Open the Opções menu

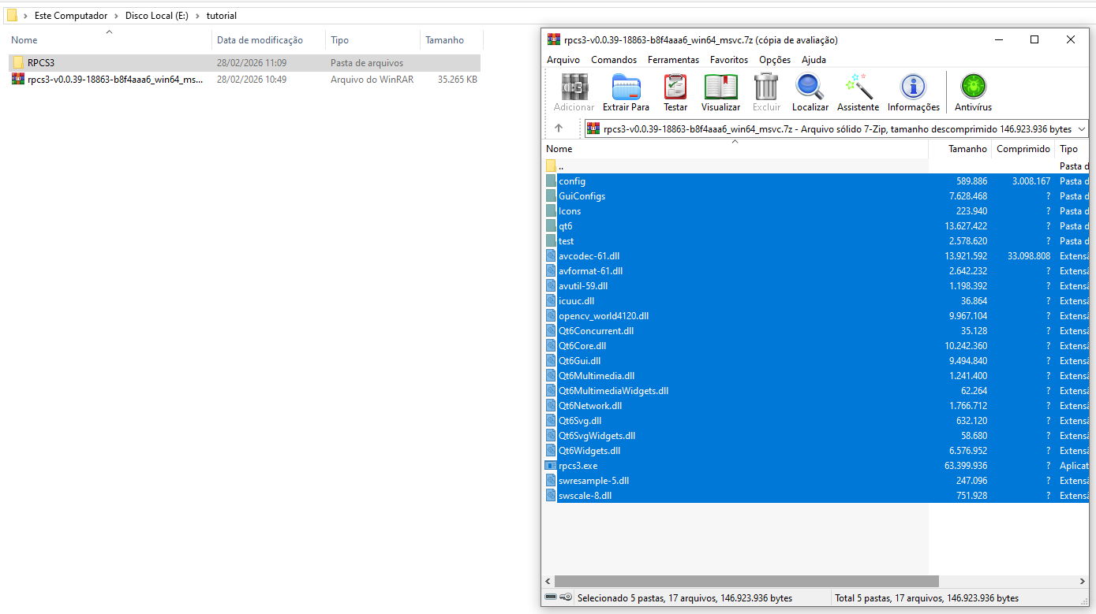[775, 60]
